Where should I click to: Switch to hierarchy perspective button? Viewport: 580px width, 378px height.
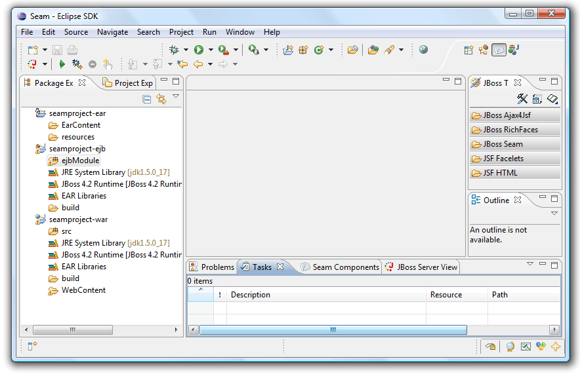[484, 50]
